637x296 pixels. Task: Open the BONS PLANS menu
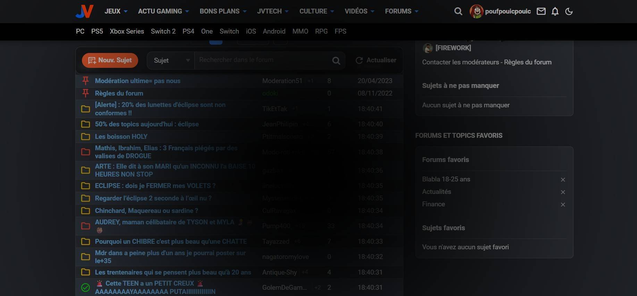point(223,11)
